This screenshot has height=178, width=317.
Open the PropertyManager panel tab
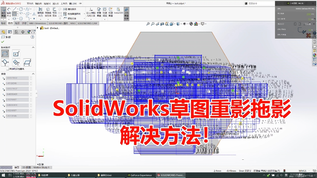tap(10, 32)
